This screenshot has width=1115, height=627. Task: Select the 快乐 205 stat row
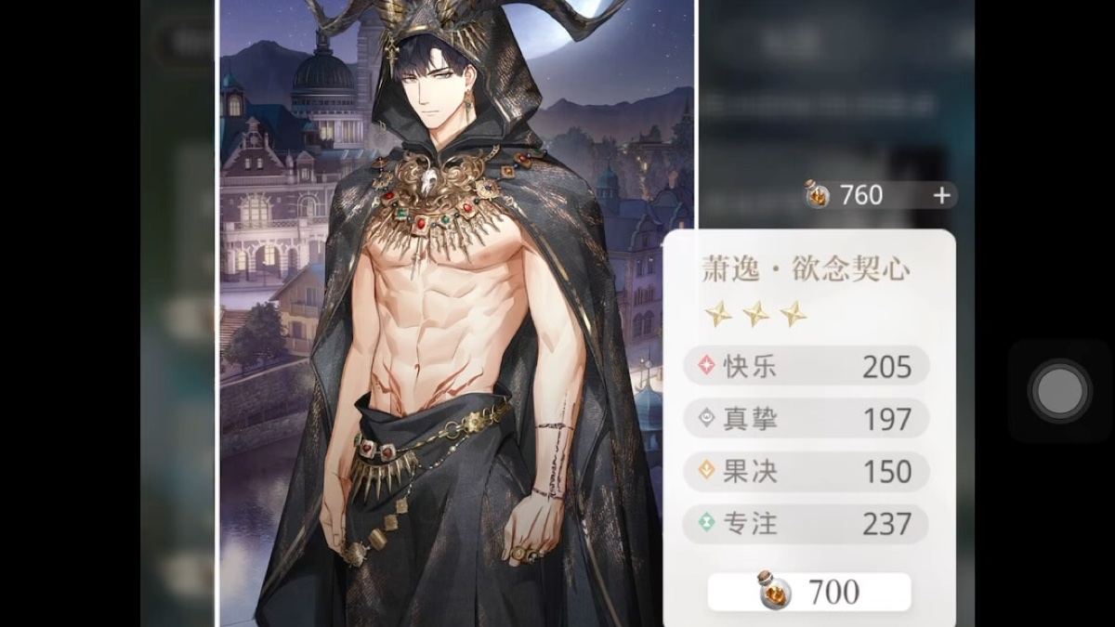pos(807,366)
